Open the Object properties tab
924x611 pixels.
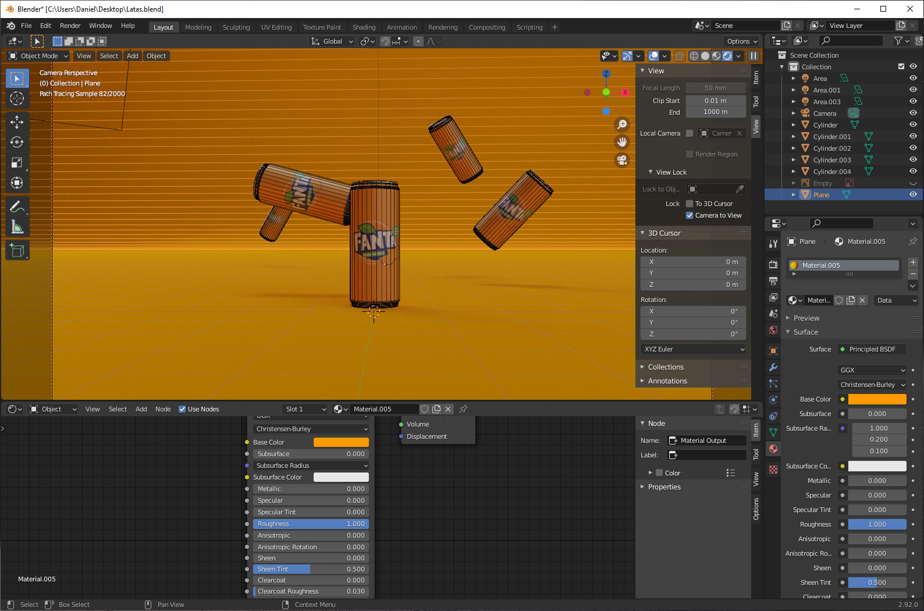tap(773, 351)
